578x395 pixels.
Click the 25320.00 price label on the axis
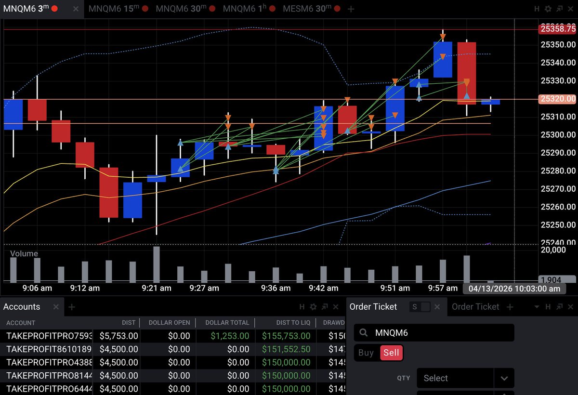[556, 99]
